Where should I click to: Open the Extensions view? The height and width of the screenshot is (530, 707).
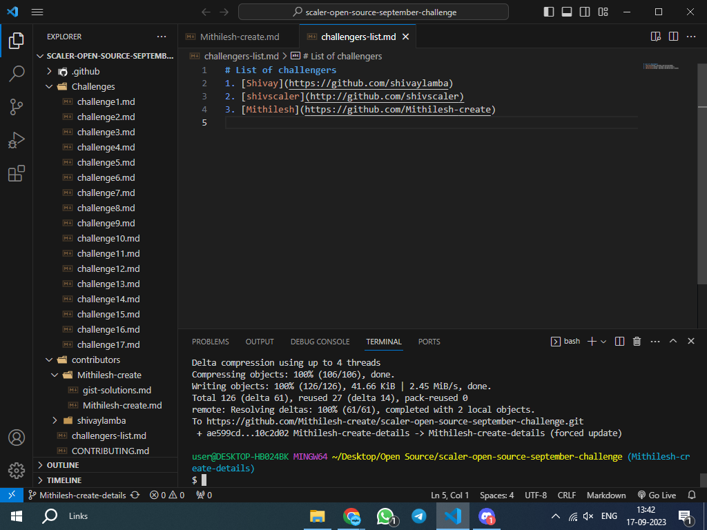pyautogui.click(x=17, y=173)
